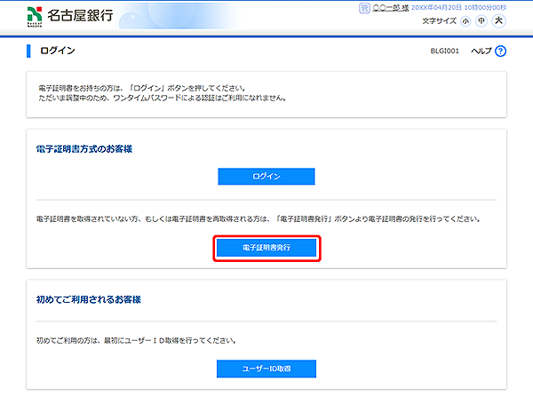Open the ○○一郎 様 user name link
This screenshot has height=420, width=533.
pyautogui.click(x=391, y=7)
